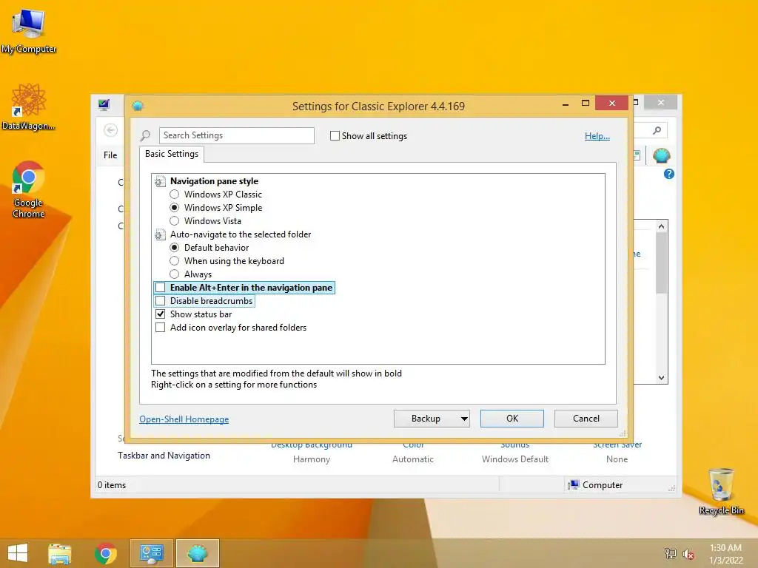Switch to Classic Explorer shell taskbar item

(x=197, y=553)
